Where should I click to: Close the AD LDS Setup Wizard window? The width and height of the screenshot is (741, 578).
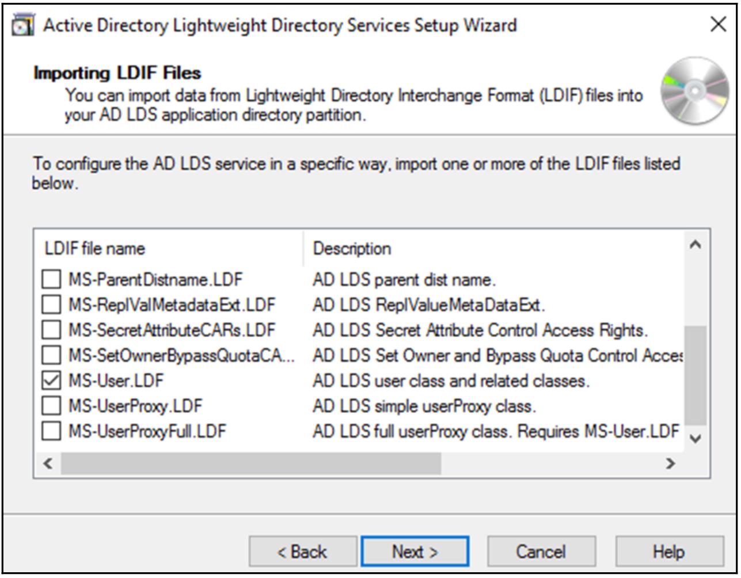[718, 25]
